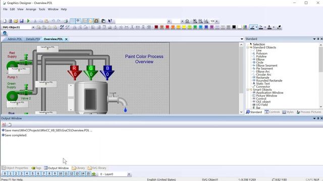Toggle layer 15 visibility button
This screenshot has width=323, height=181.
88,174
